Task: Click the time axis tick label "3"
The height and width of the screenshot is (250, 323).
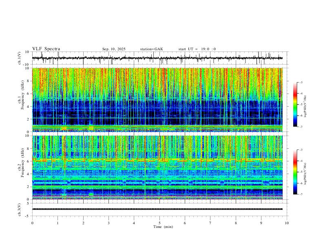Action: tap(108, 223)
